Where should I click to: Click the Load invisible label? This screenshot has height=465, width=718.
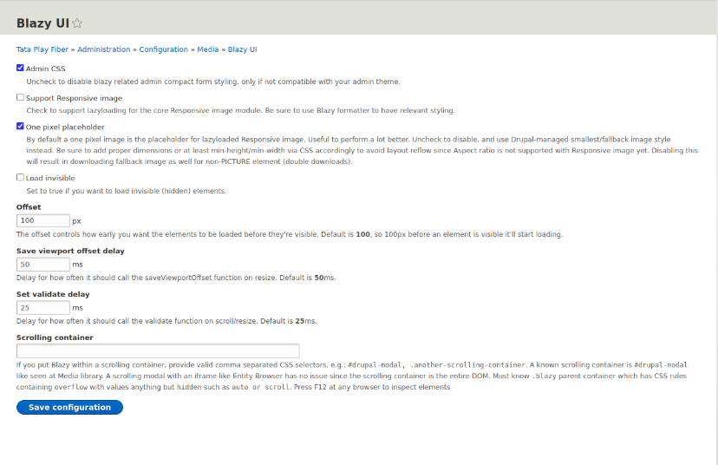(50, 178)
